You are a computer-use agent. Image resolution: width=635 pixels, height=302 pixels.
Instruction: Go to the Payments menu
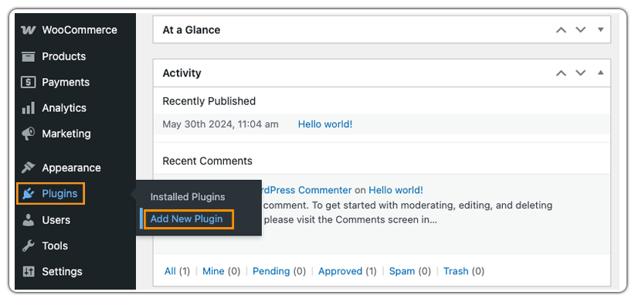click(x=66, y=82)
